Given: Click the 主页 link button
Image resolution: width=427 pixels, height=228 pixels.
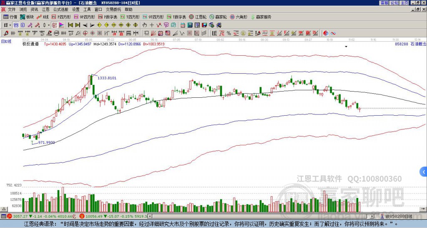Looking at the screenshot, I should (x=404, y=3).
